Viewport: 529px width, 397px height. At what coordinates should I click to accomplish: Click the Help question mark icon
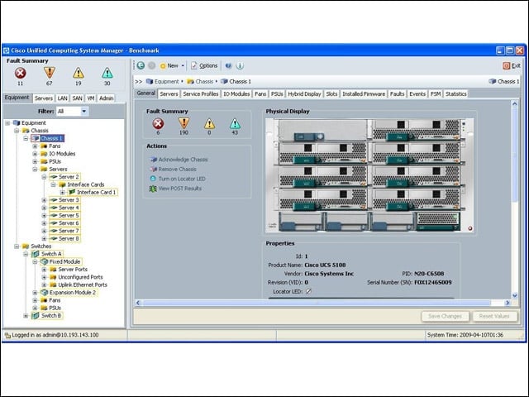(228, 66)
